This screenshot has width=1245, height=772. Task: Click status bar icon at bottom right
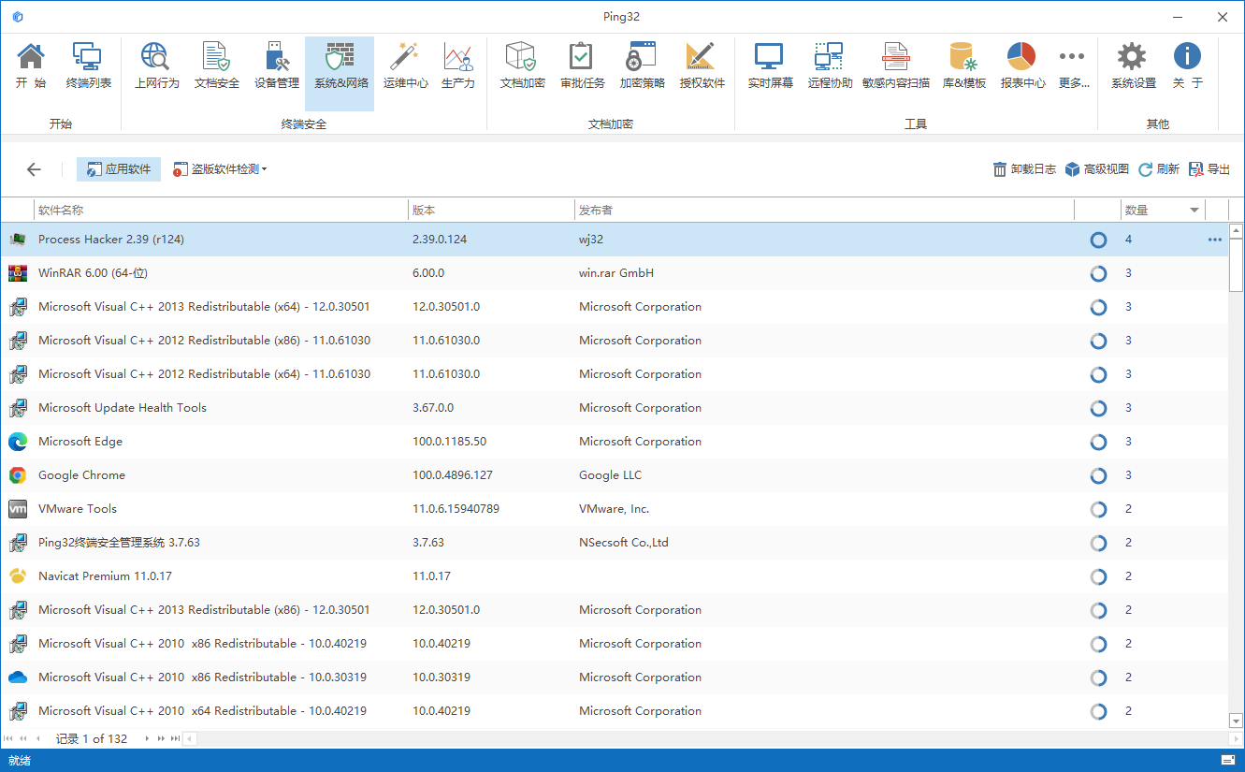1228,760
